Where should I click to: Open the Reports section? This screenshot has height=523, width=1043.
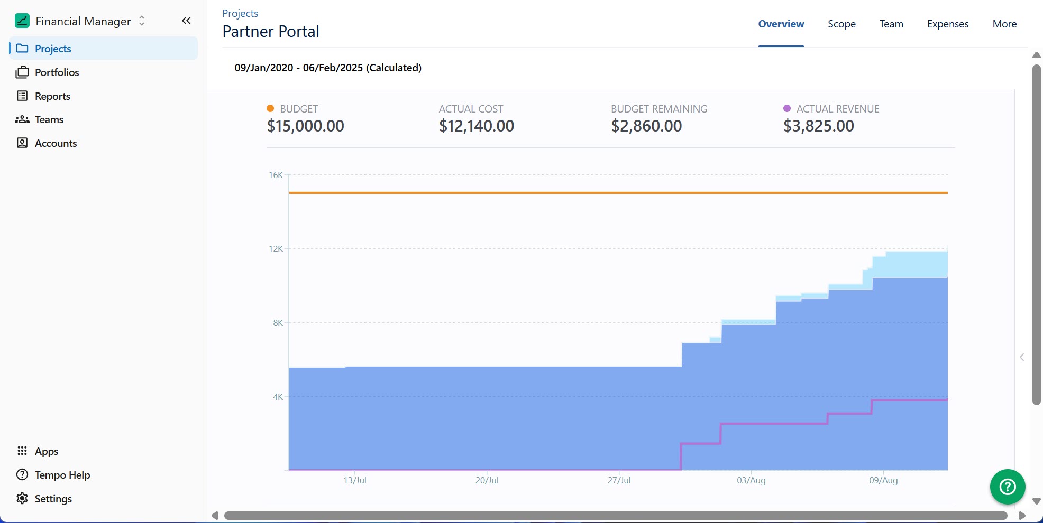[52, 96]
